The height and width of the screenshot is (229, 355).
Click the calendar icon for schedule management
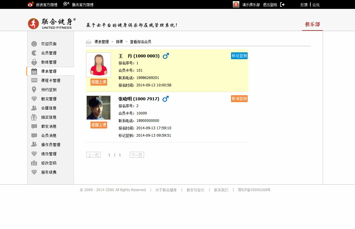click(34, 71)
